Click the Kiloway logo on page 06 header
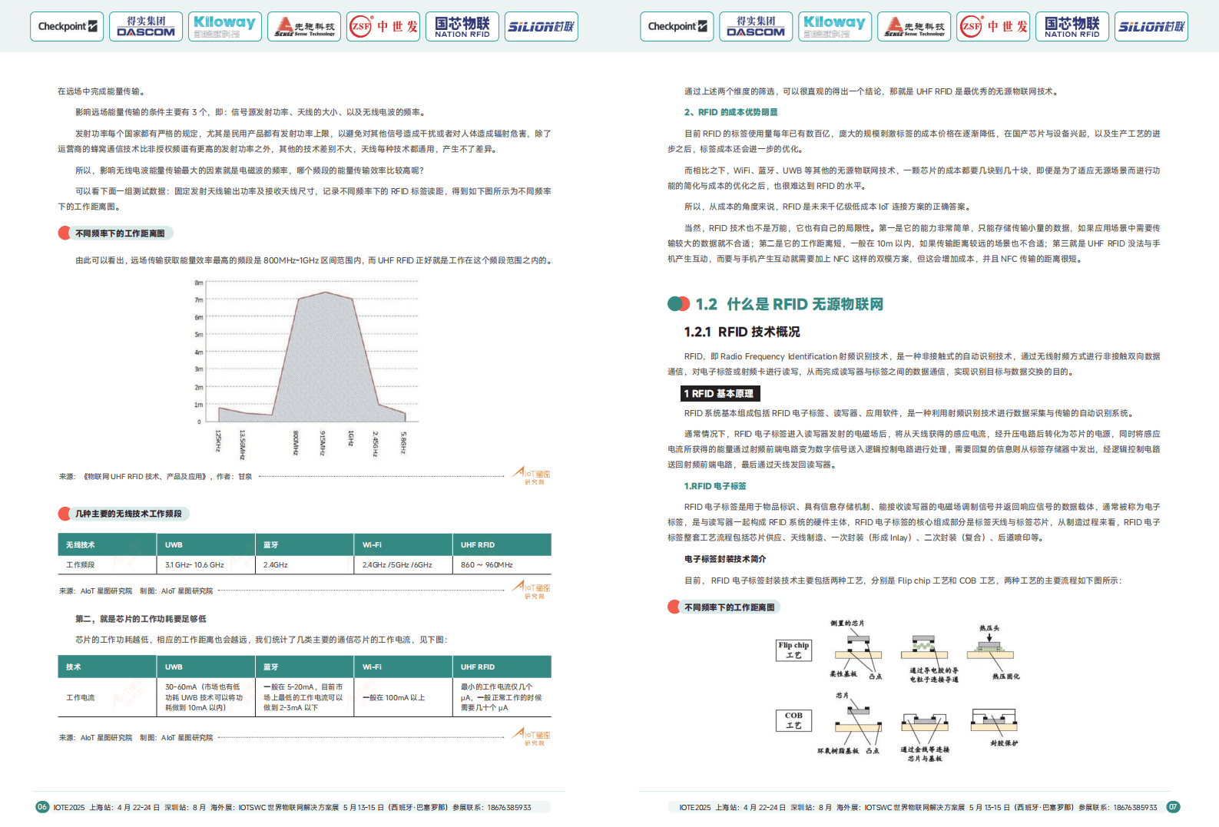The height and width of the screenshot is (827, 1219). pos(225,27)
